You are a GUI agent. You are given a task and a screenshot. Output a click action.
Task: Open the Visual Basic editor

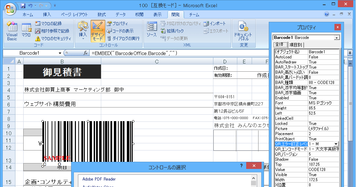tap(12, 31)
